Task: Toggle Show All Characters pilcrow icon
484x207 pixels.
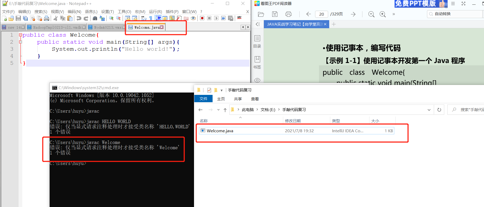Action: pos(151,18)
